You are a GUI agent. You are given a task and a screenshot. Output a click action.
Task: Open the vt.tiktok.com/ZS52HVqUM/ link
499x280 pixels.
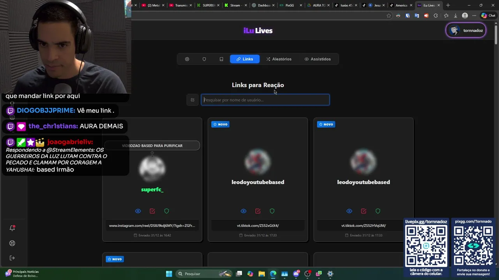point(363,226)
